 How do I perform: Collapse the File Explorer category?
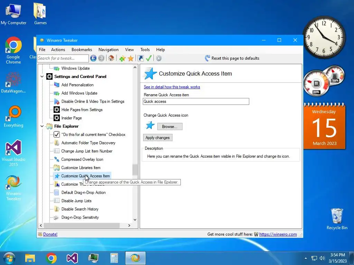coord(42,126)
